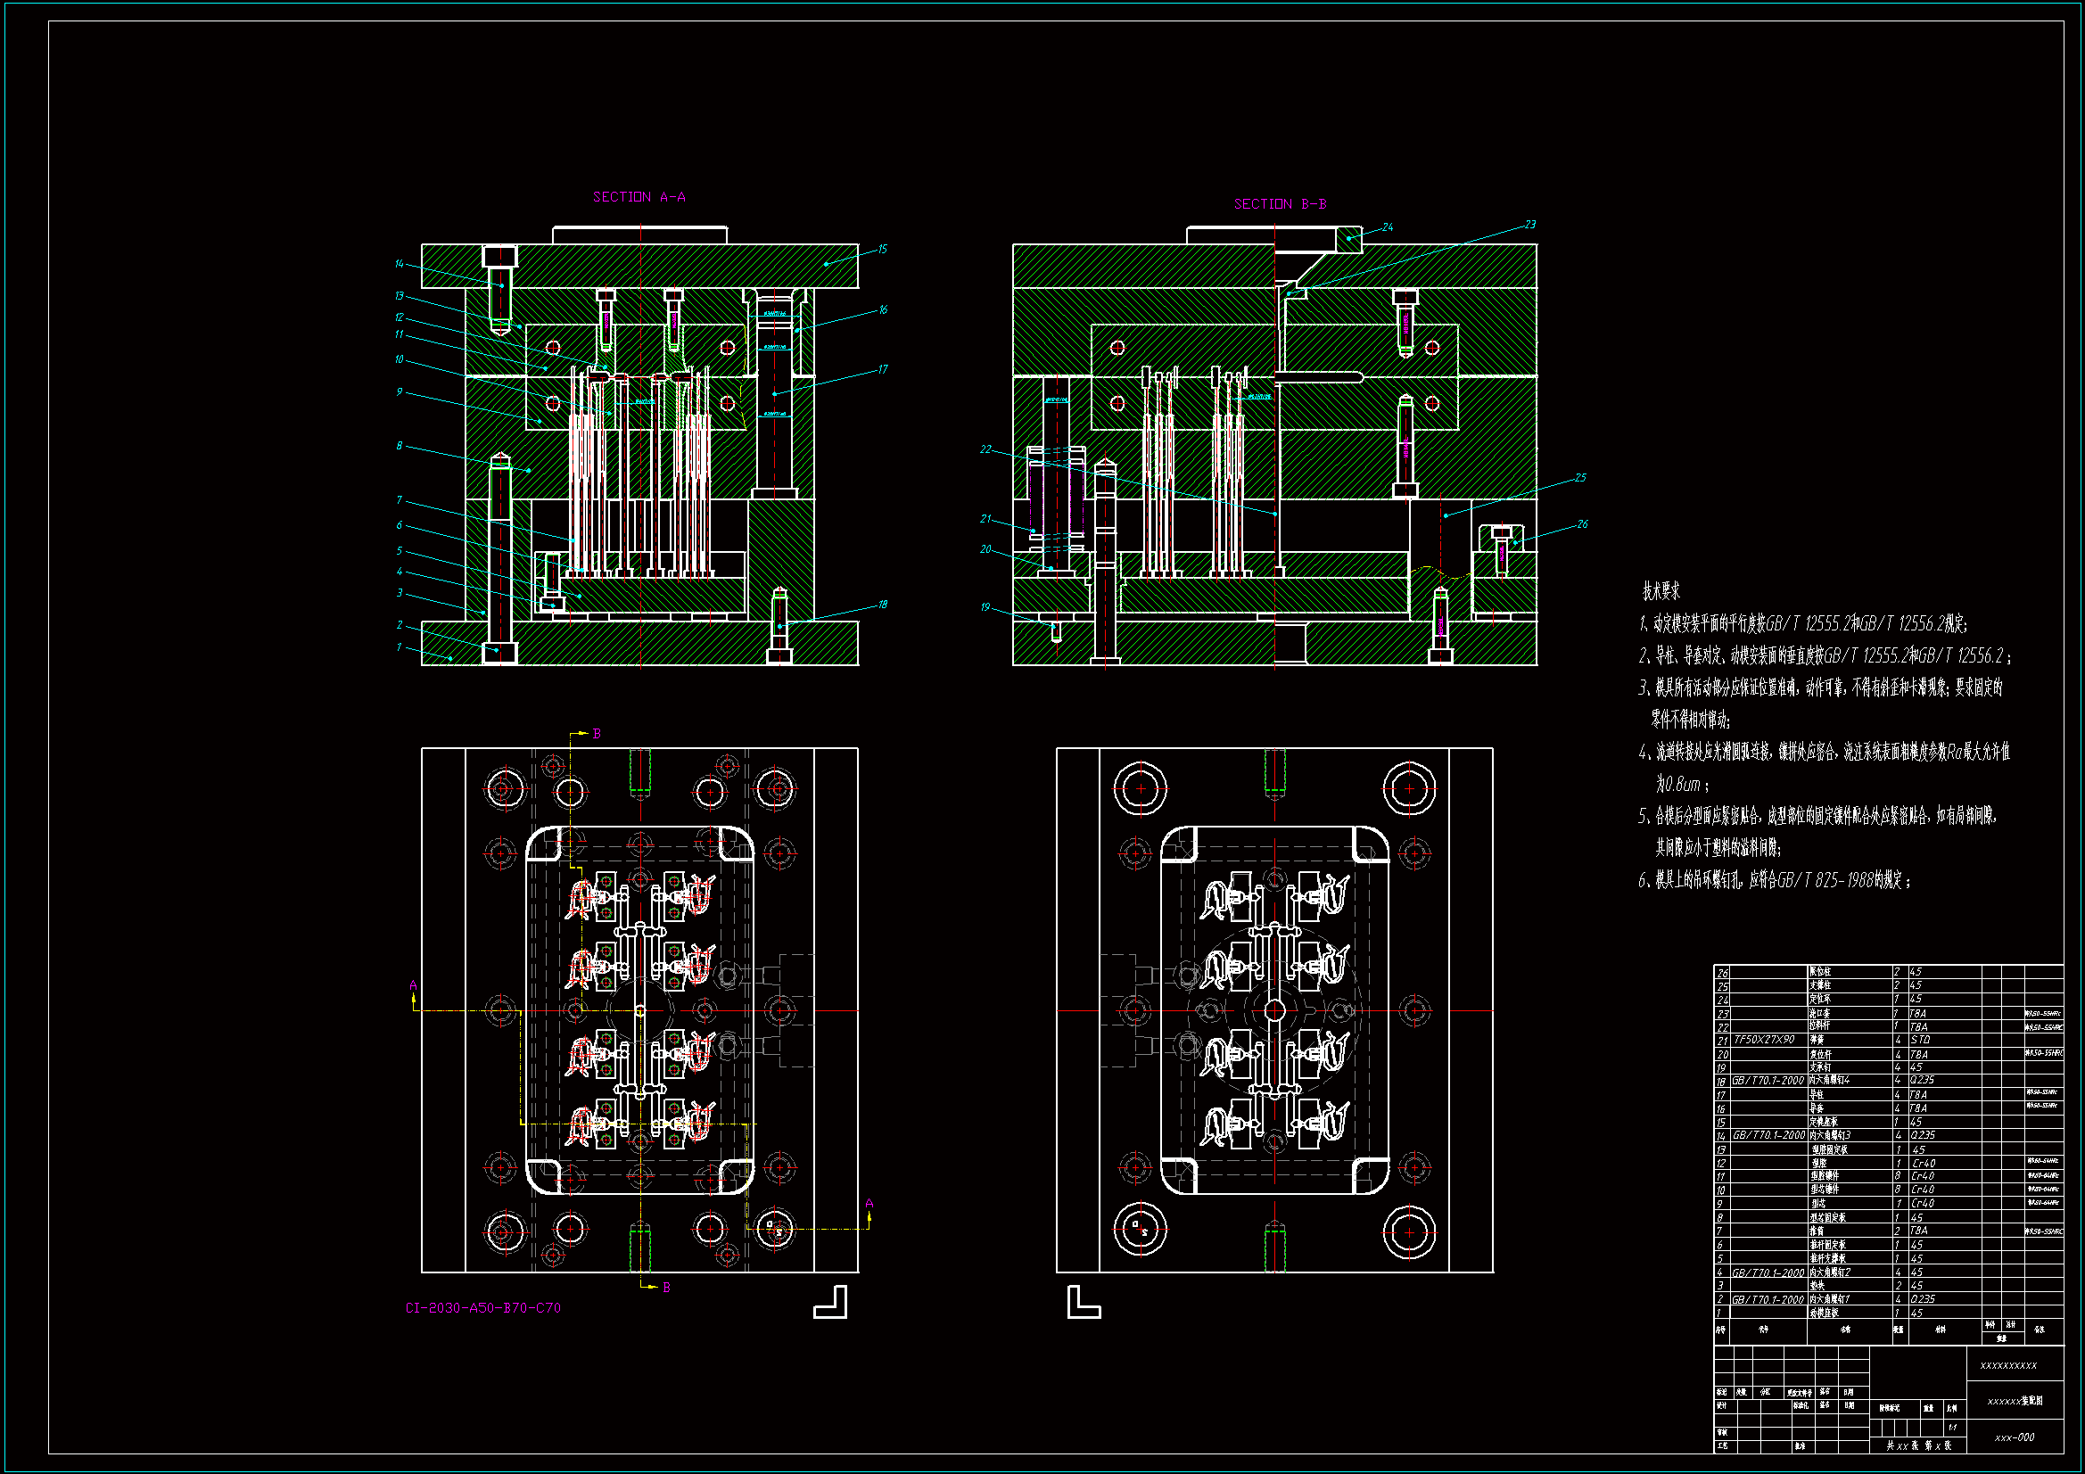Screen dimensions: 2085x1474
Task: Click the top B section-cut marker
Action: coord(596,734)
